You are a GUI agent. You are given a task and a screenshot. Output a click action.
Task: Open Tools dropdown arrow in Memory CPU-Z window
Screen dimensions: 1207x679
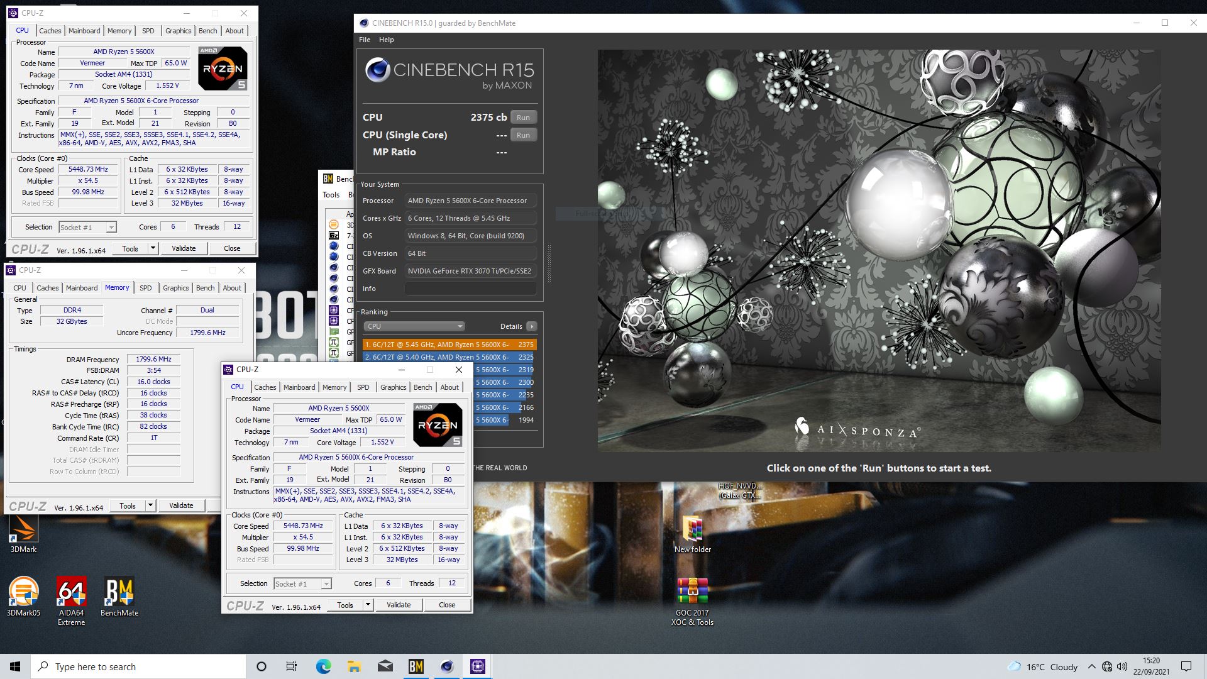point(150,505)
